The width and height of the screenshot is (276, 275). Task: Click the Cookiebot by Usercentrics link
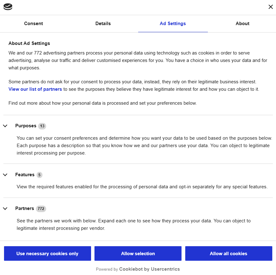click(149, 269)
